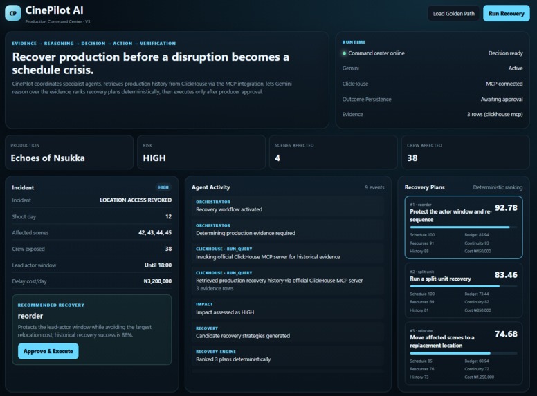Click the LOCATION ACCESS REVOKED incident value
The image size is (537, 396).
tap(136, 200)
